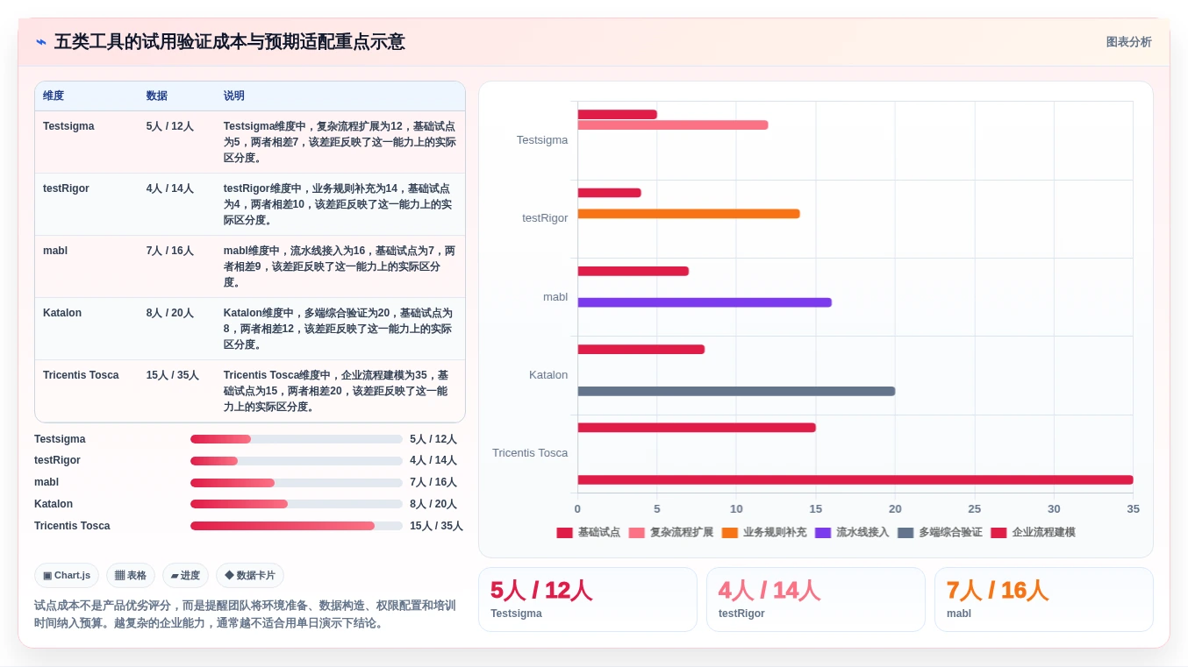Image resolution: width=1188 pixels, height=667 pixels.
Task: Click Tricentis Tosca 企业流程建模 bar at 35
Action: coord(855,480)
